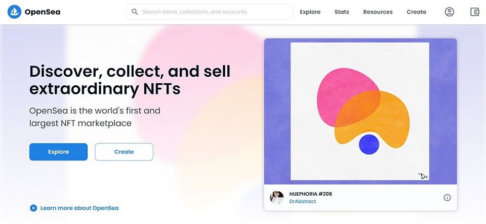
Task: Open the Stats navigation menu
Action: (x=342, y=12)
